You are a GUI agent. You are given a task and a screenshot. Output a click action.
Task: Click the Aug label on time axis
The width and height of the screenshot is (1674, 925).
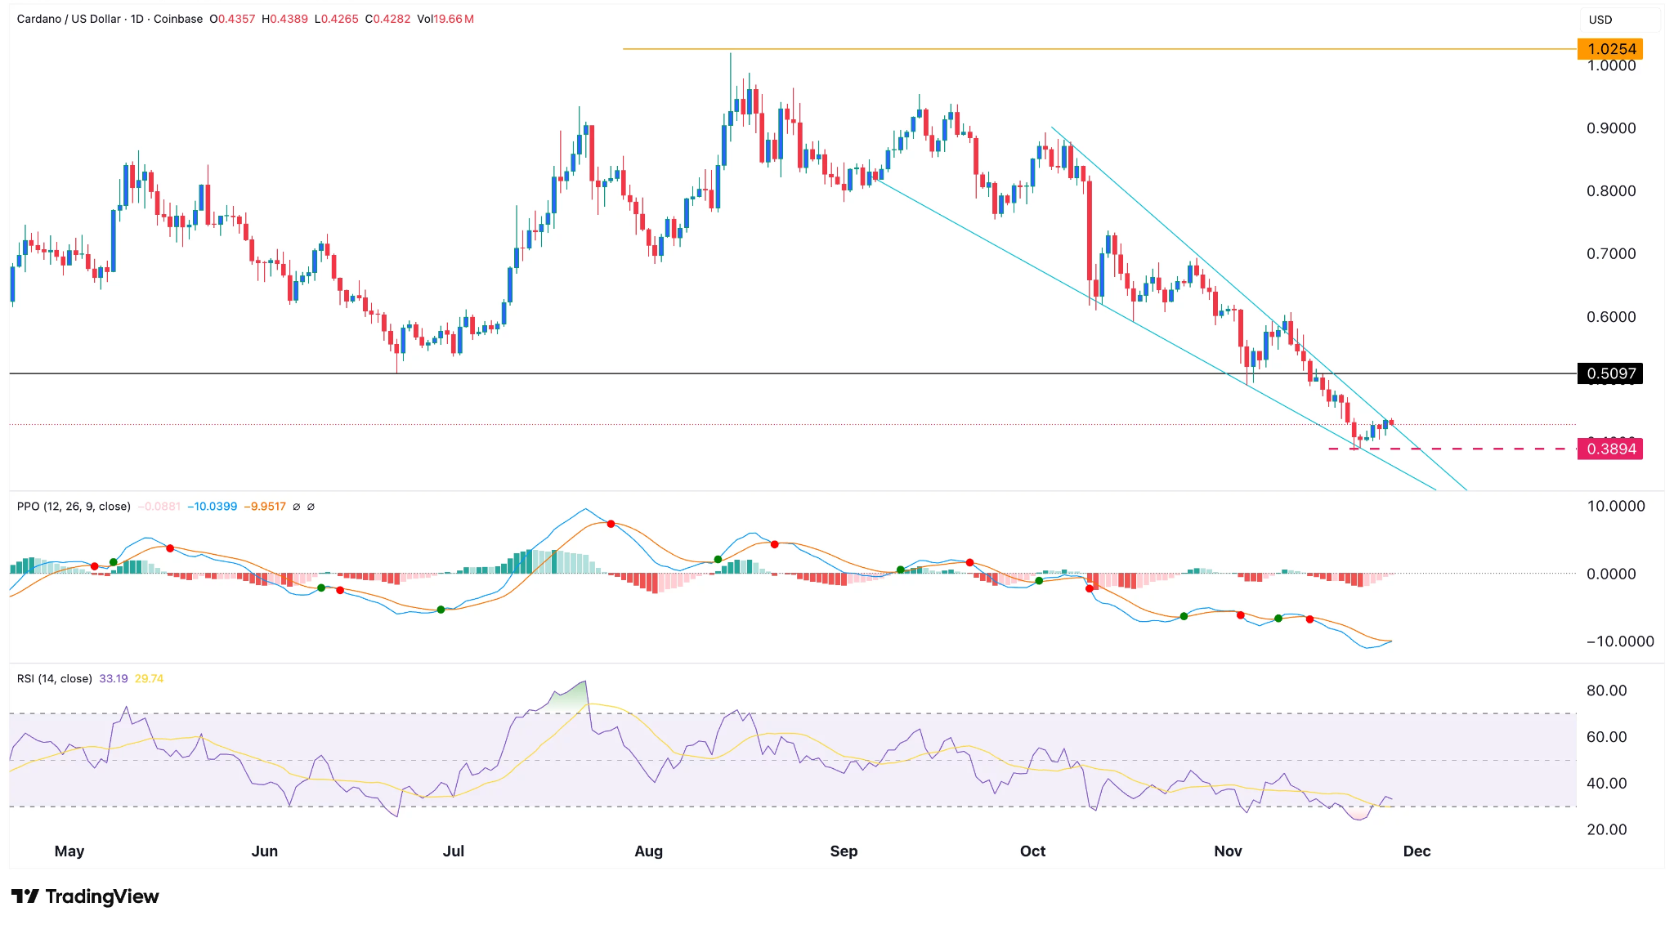click(x=648, y=851)
